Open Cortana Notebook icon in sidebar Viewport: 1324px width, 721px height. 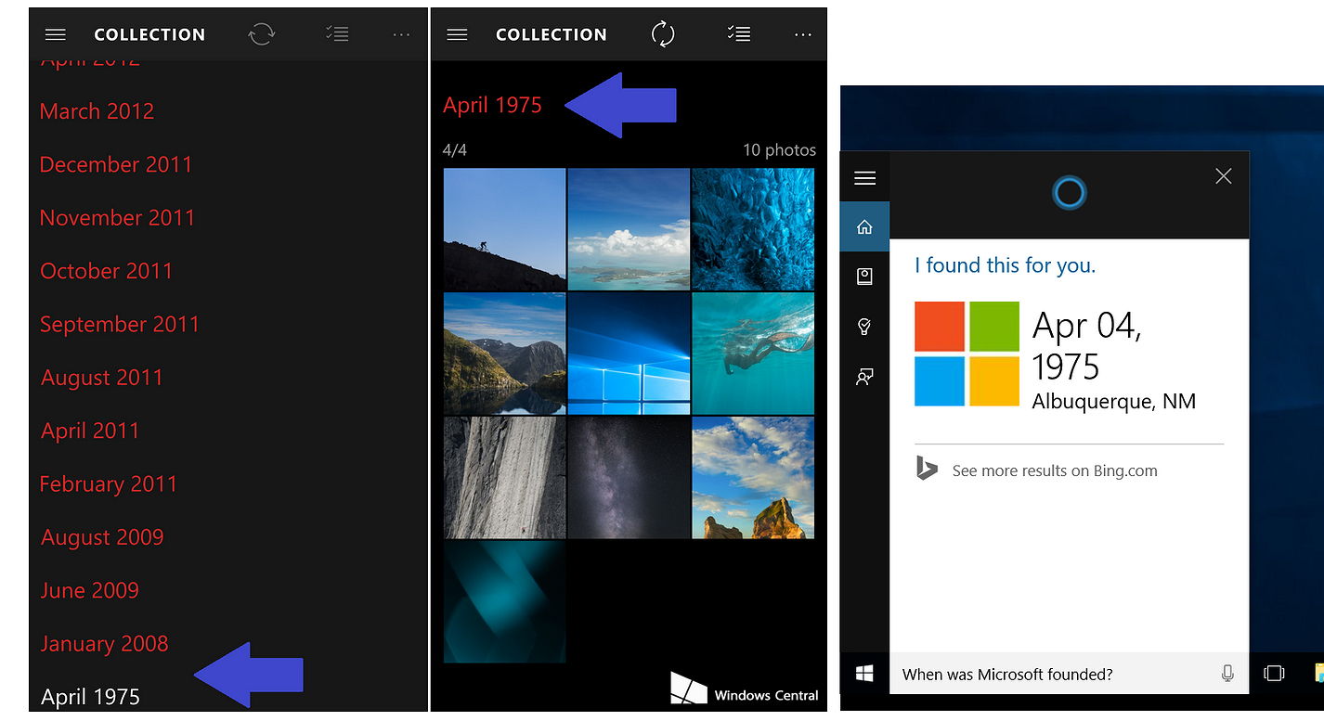tap(864, 276)
